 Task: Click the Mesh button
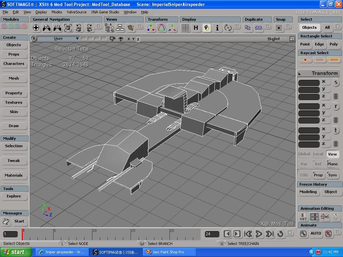(14, 78)
